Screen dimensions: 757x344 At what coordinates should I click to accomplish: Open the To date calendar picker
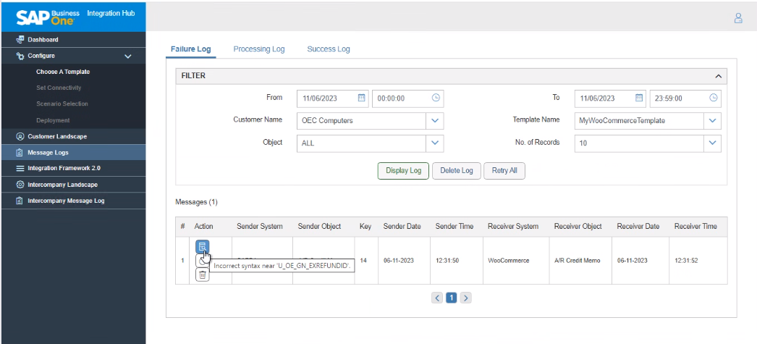639,98
